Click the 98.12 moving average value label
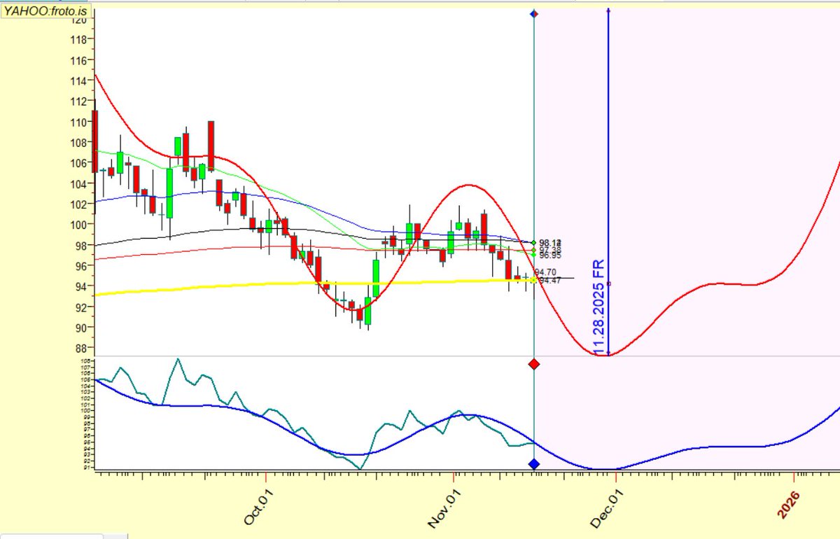 (x=551, y=243)
